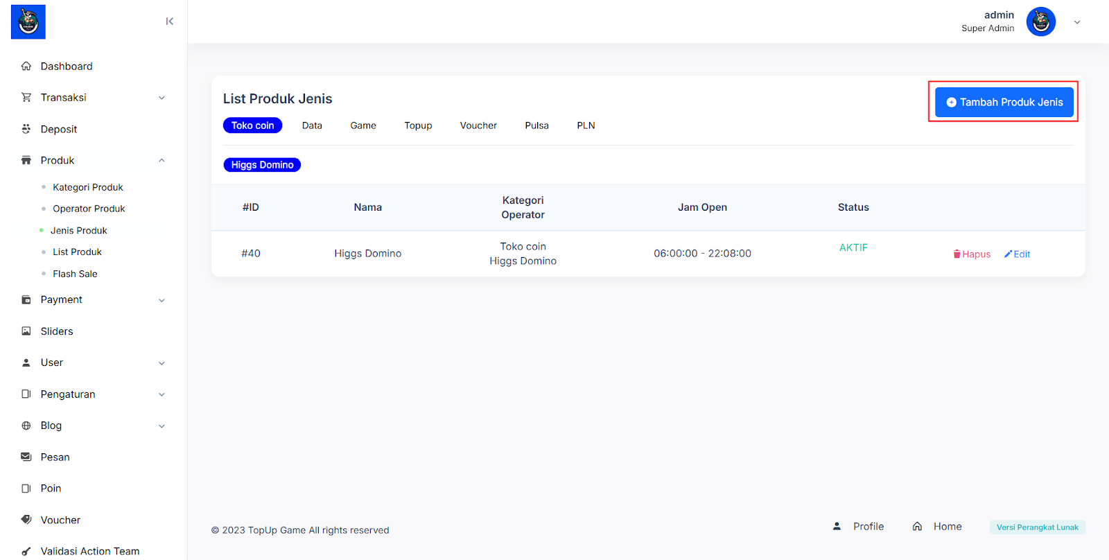Open Flash Sale submenu item
The width and height of the screenshot is (1109, 560).
[75, 274]
